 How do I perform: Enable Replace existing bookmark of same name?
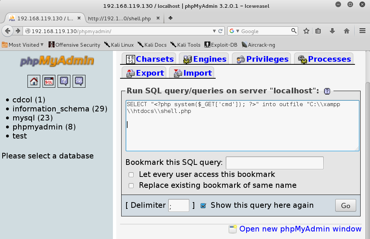[131, 186]
